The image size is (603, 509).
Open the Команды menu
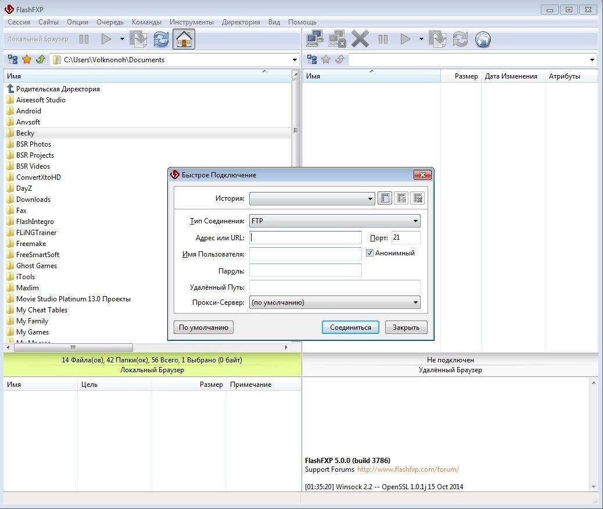click(x=146, y=22)
